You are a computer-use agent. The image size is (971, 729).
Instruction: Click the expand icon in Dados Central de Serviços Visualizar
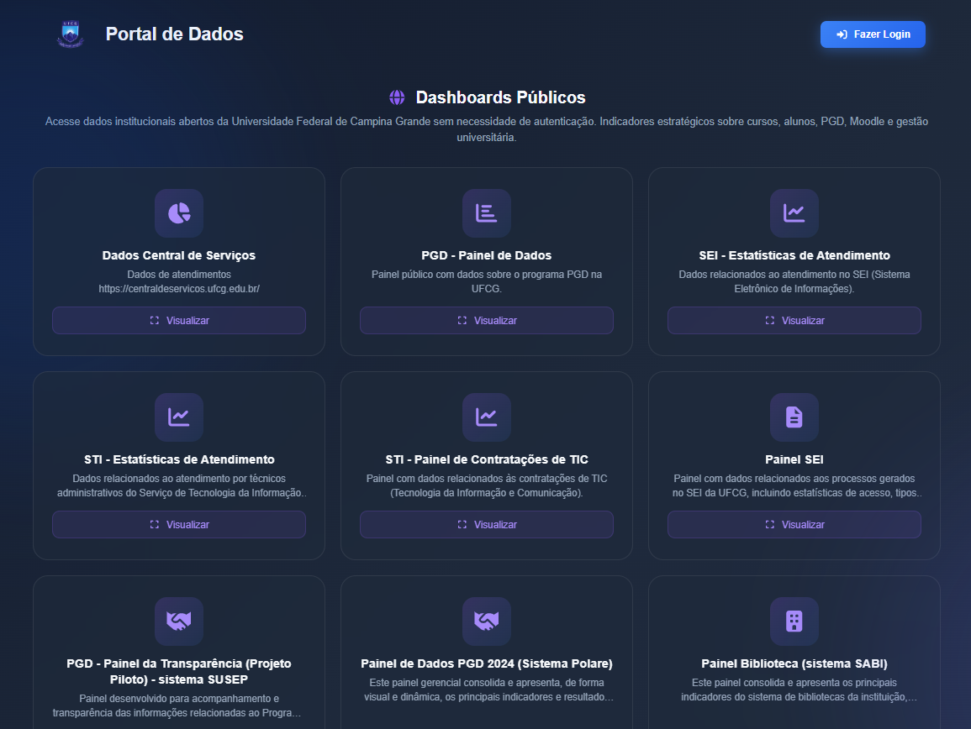coord(154,321)
